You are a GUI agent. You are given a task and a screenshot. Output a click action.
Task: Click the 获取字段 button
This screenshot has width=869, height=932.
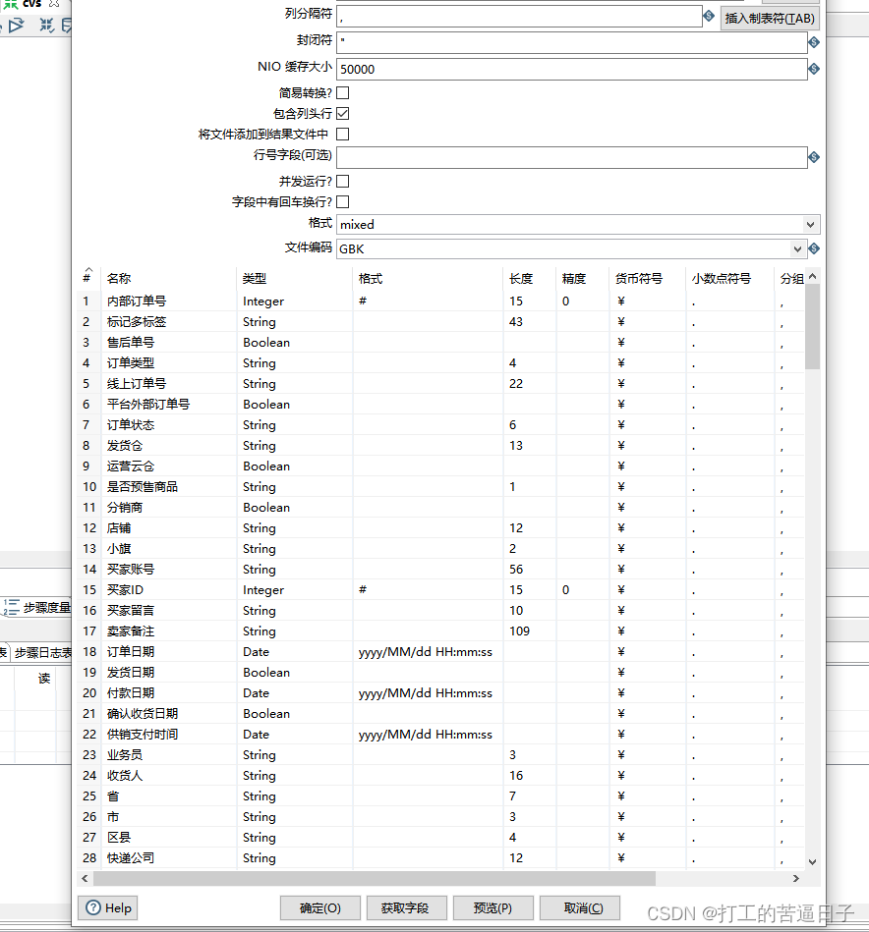coord(406,907)
